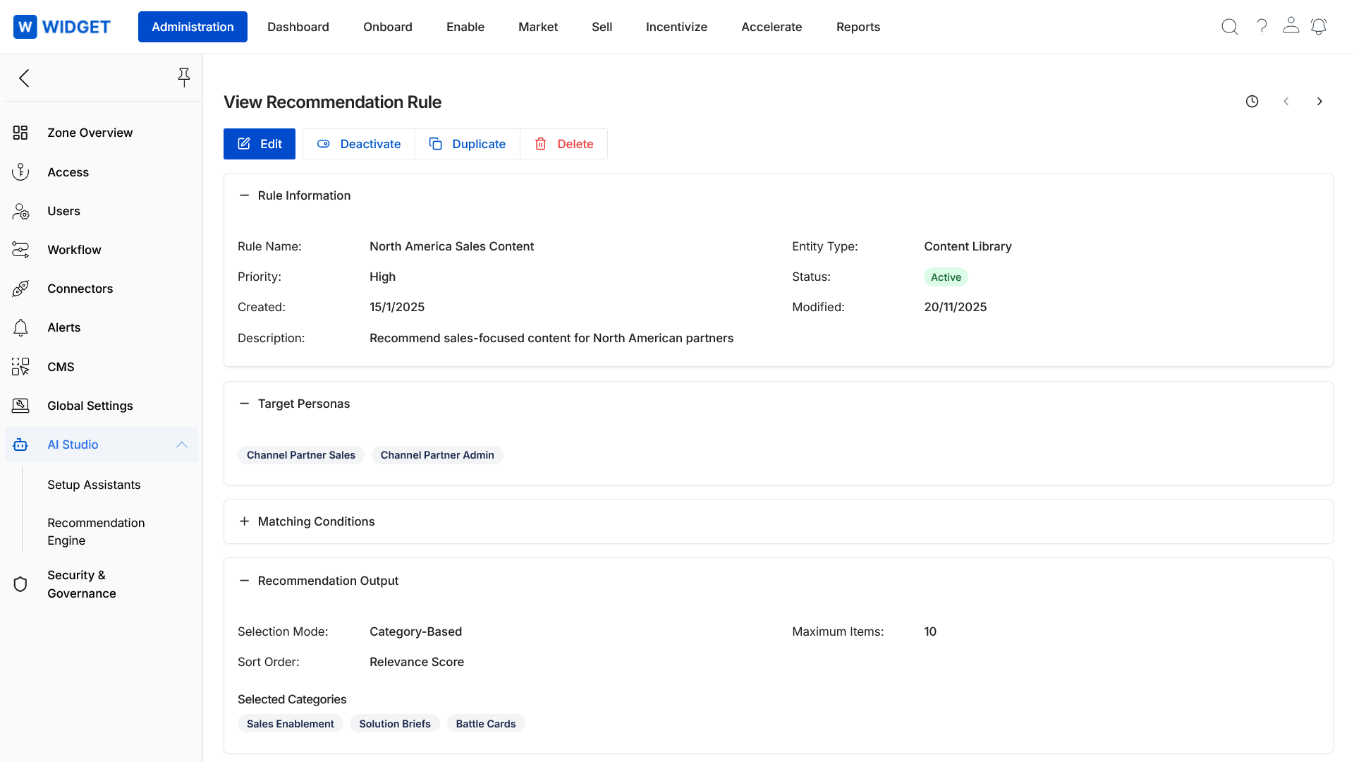Click the Edit button
Viewport: 1354px width, 762px height.
click(x=260, y=144)
